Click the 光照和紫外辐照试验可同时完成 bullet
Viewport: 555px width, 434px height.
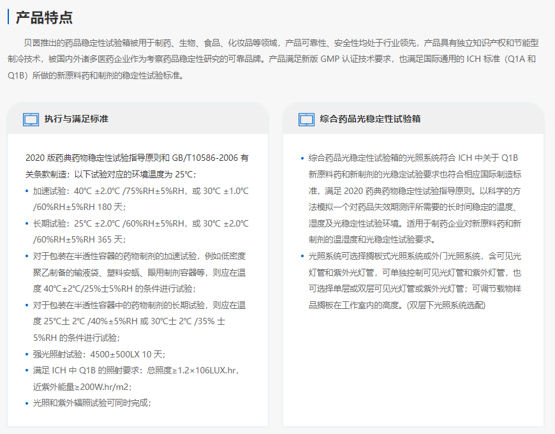tap(92, 403)
